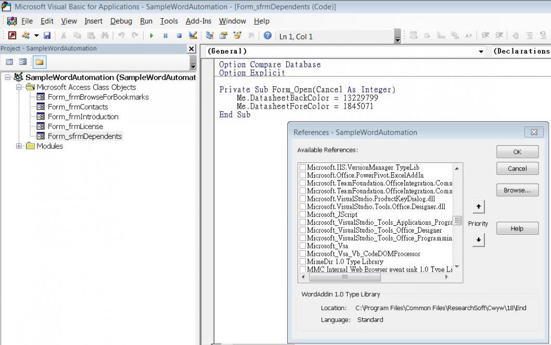The image size is (551, 345).
Task: Save the project with the floppy icon
Action: point(47,35)
